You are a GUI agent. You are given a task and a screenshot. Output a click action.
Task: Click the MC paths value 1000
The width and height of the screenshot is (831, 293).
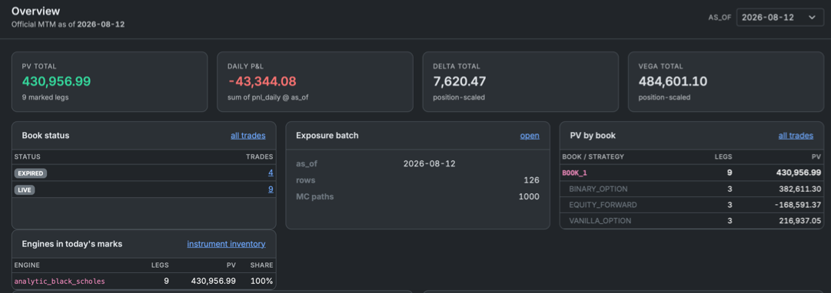[530, 197]
